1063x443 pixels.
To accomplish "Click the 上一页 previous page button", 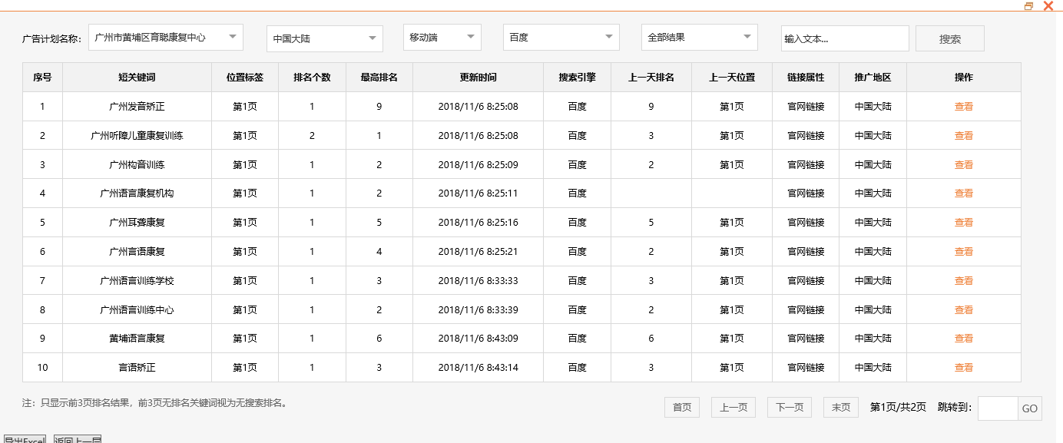I will click(x=733, y=408).
